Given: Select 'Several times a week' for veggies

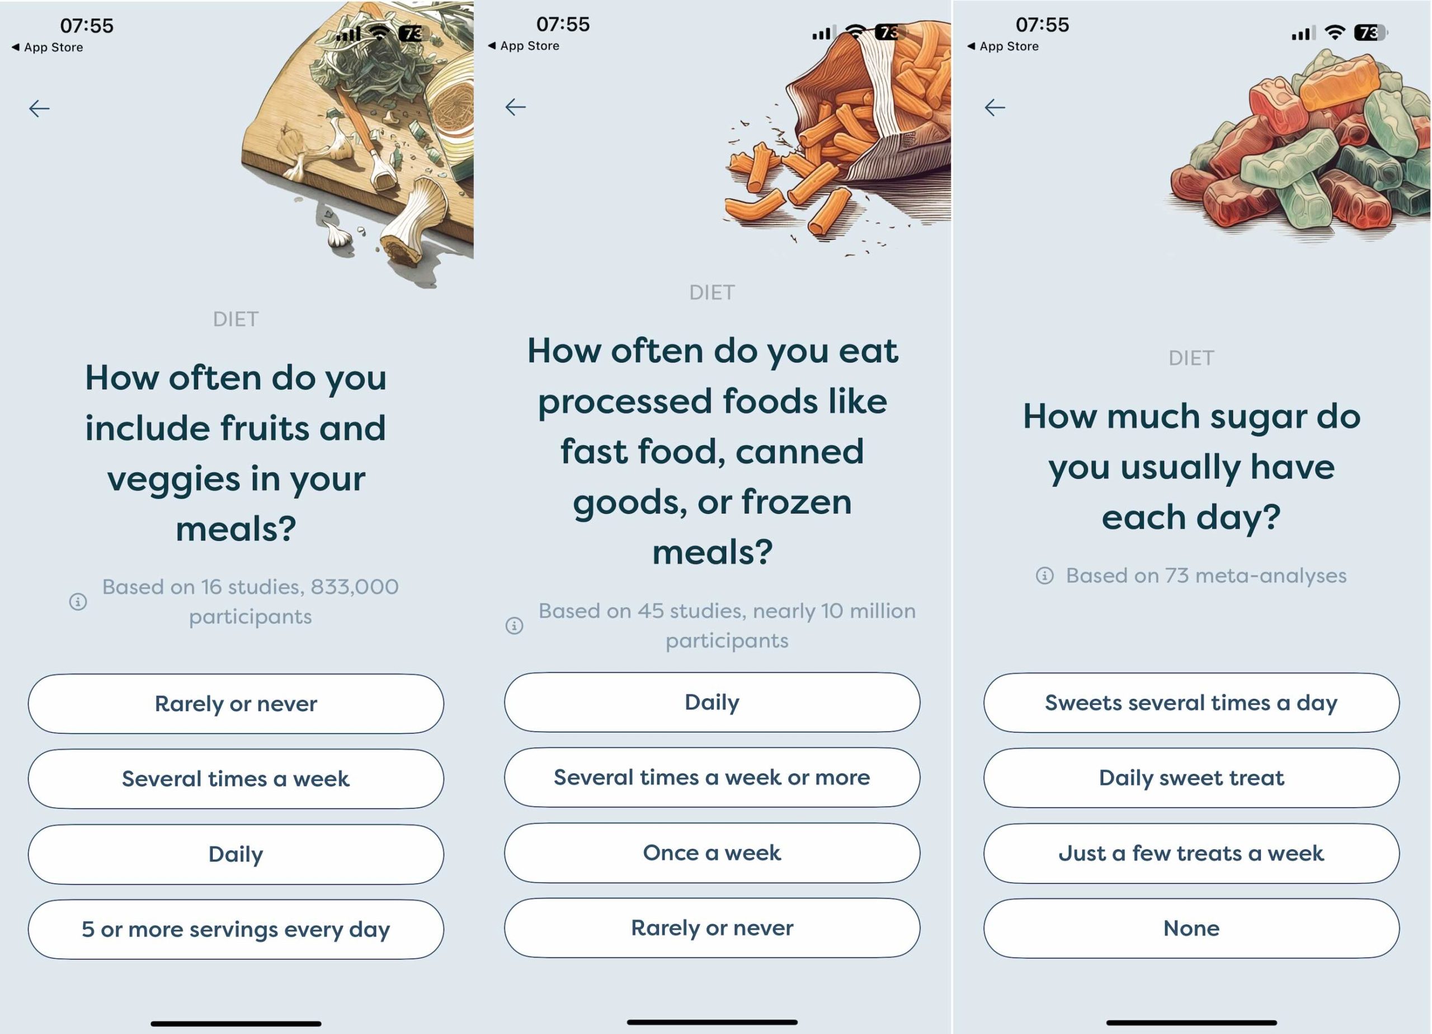Looking at the screenshot, I should [235, 779].
